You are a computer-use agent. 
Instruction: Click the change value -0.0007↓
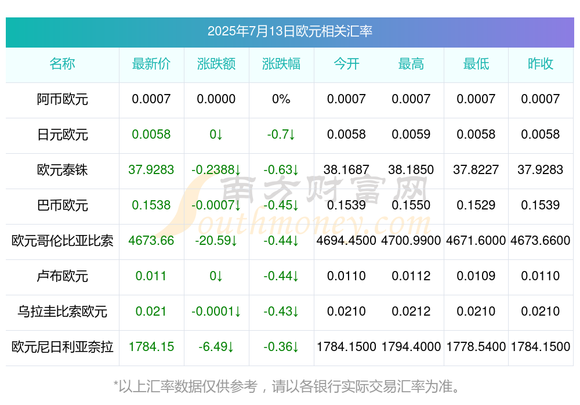pos(216,205)
